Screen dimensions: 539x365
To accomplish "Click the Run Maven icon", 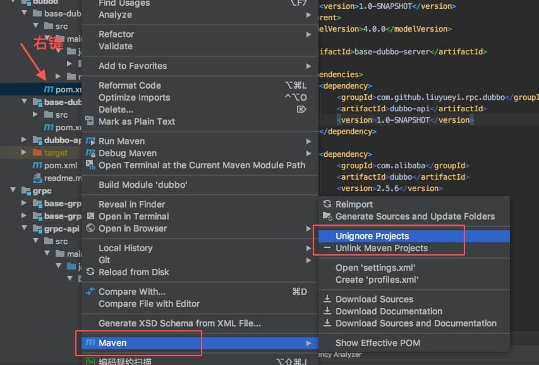I will (90, 141).
